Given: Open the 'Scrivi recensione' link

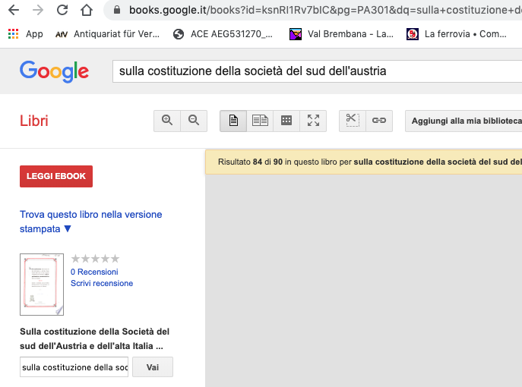Looking at the screenshot, I should click(x=102, y=283).
